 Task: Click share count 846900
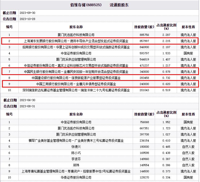click(x=144, y=47)
